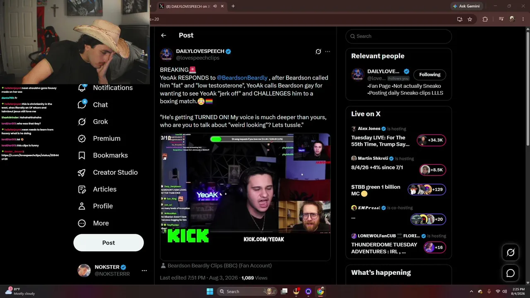Click the Grok icon on the post header
Screen dimensions: 530x298
click(x=318, y=52)
